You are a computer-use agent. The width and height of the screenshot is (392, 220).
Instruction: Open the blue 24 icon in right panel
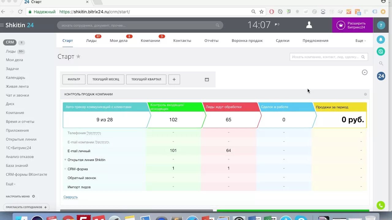[x=381, y=76]
